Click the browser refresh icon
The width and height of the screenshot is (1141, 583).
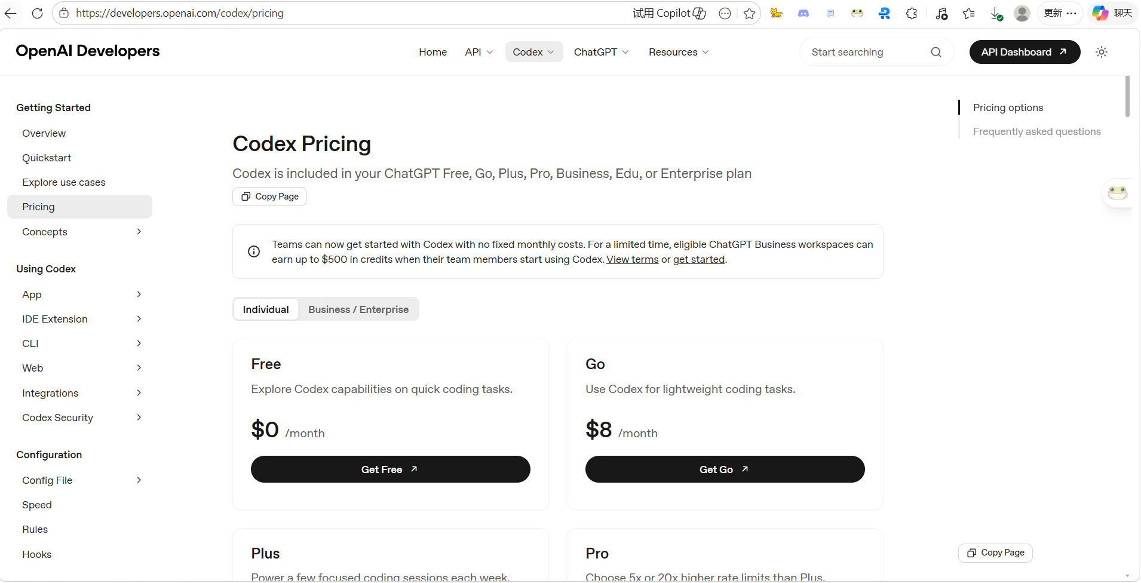tap(37, 13)
